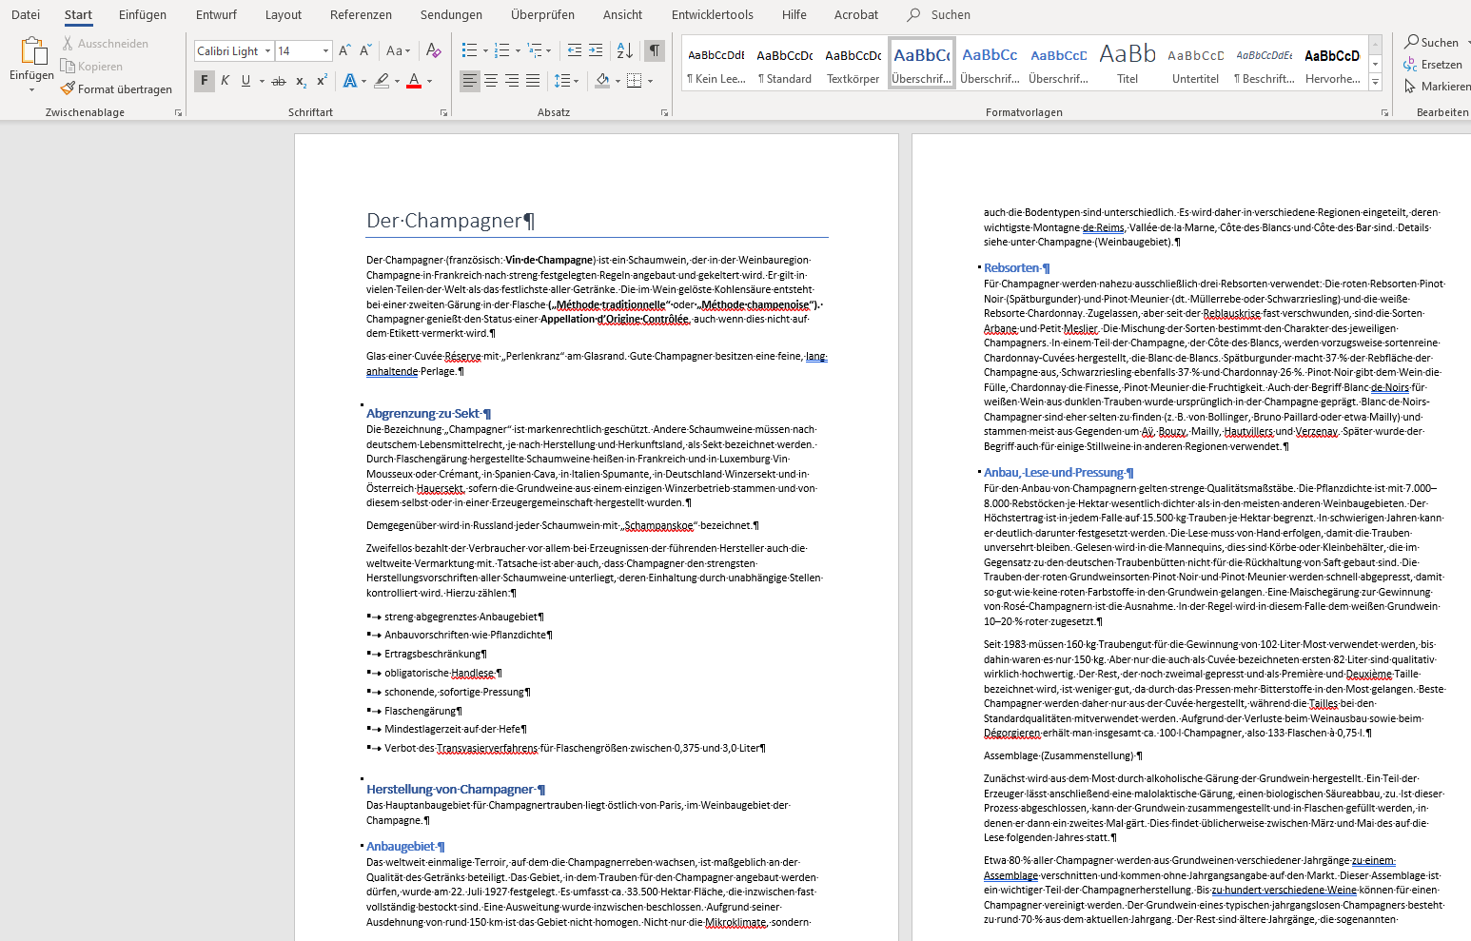Expand the font size dropdown
Image resolution: width=1471 pixels, height=941 pixels.
325,51
